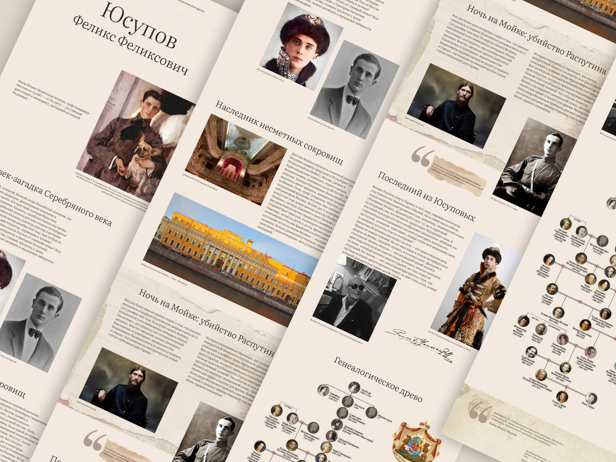This screenshot has width=616, height=462.
Task: Click the caption "Домашний театр дворца Юсуповых"
Action: coord(200,182)
